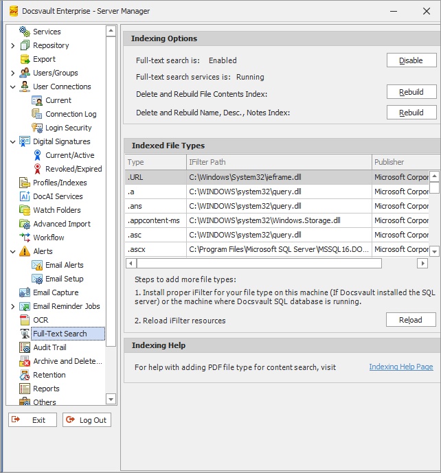Click the table's horizontal scroll-left arrow
Image resolution: width=441 pixels, height=473 pixels.
click(131, 264)
